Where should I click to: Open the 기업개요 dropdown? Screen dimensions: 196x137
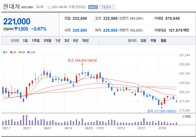(107, 7)
